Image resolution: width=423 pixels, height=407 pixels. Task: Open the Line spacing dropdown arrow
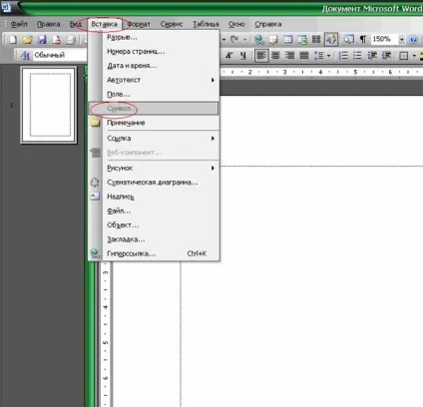[x=328, y=56]
